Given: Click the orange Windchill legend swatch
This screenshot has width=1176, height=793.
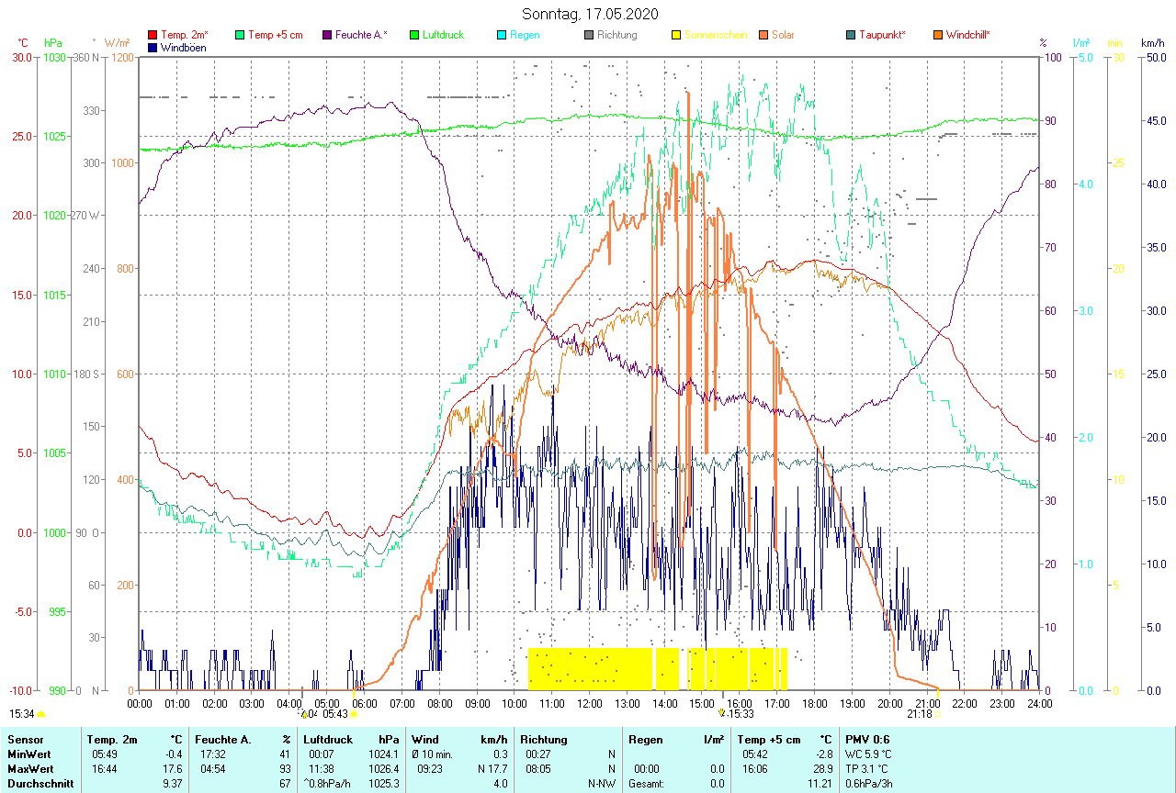Looking at the screenshot, I should 938,35.
